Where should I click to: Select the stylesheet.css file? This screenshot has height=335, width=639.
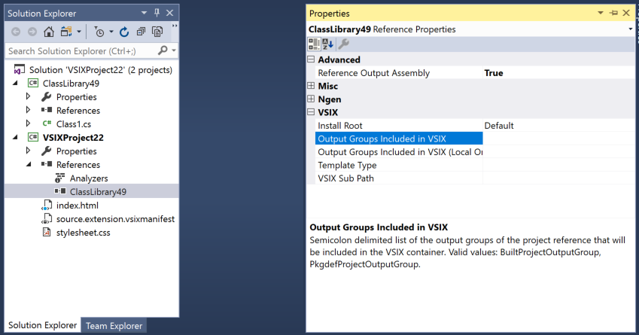[83, 233]
